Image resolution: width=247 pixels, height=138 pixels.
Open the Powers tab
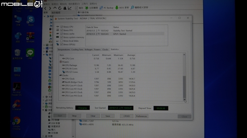point(97,50)
